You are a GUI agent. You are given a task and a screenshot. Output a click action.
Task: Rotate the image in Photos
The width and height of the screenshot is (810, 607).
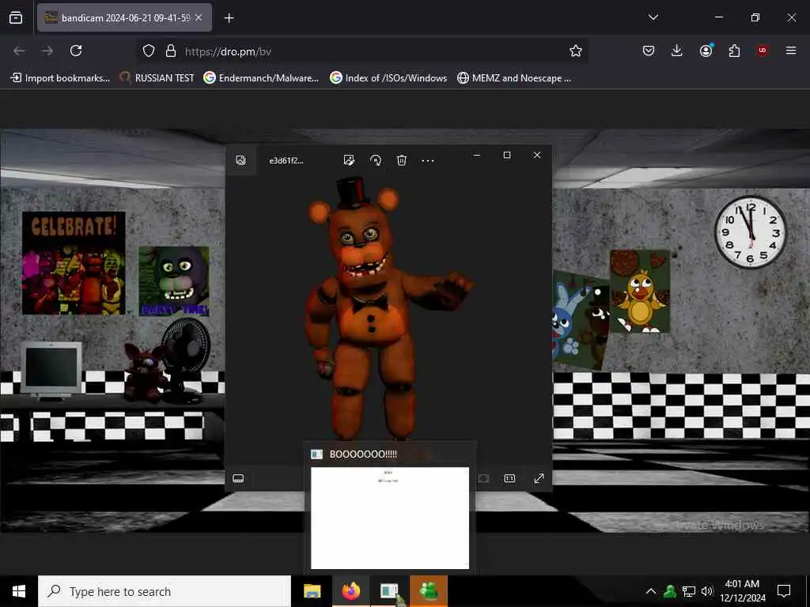tap(376, 160)
